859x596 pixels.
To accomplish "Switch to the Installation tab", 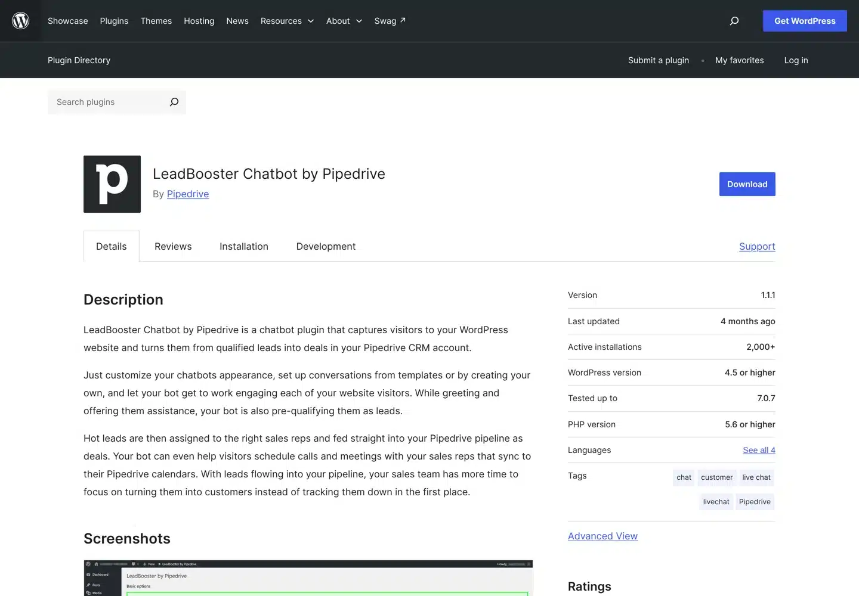I will coord(244,246).
